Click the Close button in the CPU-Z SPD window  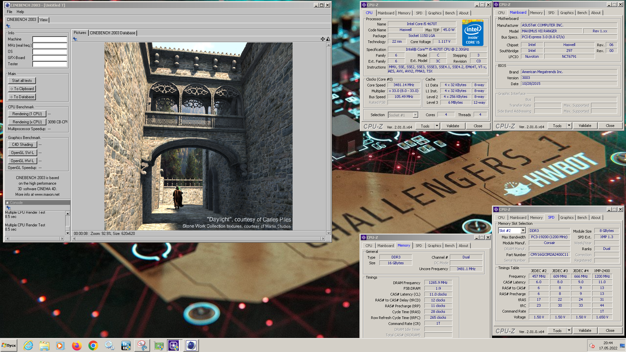point(610,330)
